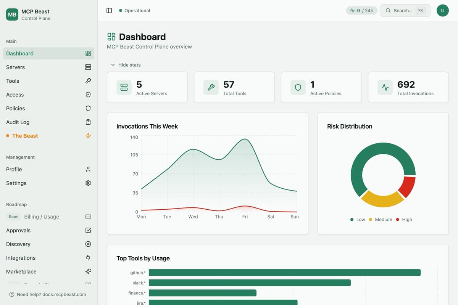
Task: Open the Approvals page
Action: tap(48, 230)
